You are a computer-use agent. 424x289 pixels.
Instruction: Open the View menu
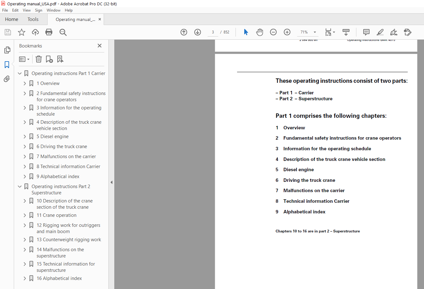(x=27, y=10)
